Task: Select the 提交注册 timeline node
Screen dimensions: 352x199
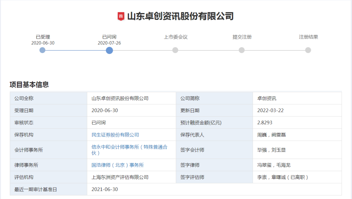Action: pos(242,50)
